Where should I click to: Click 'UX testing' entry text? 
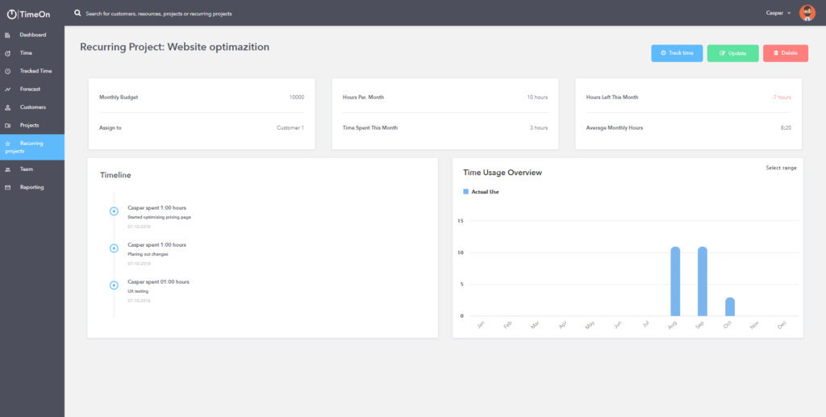coord(138,291)
